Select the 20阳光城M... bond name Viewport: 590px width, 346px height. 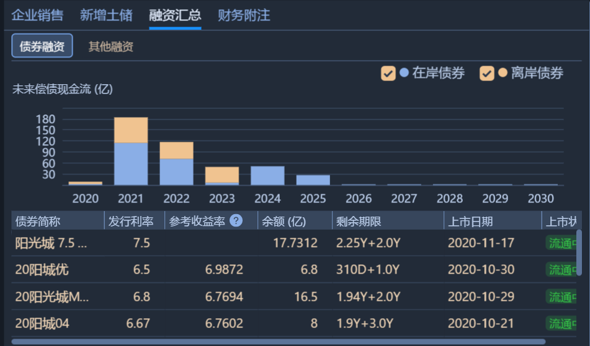point(52,297)
